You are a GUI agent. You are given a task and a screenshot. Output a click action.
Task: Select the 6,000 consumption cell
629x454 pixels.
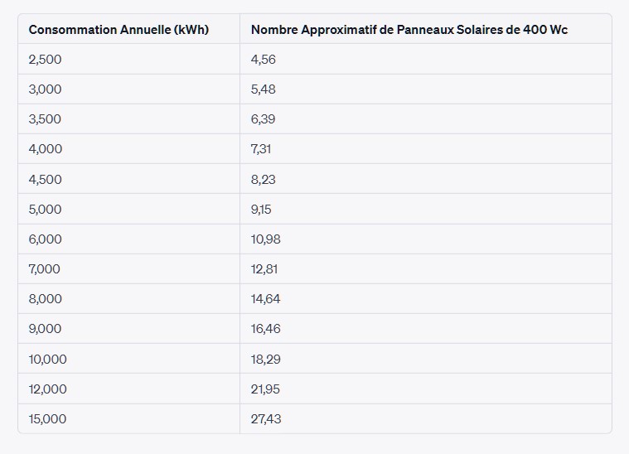point(45,239)
